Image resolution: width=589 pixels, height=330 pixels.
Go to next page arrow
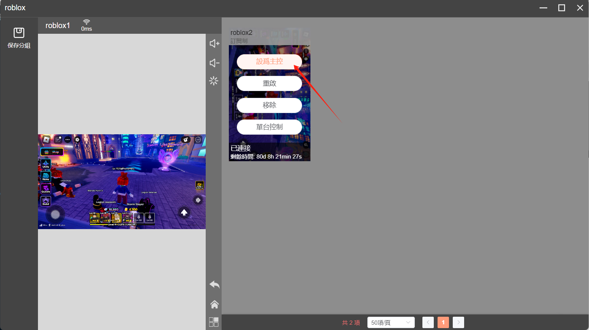pos(458,322)
